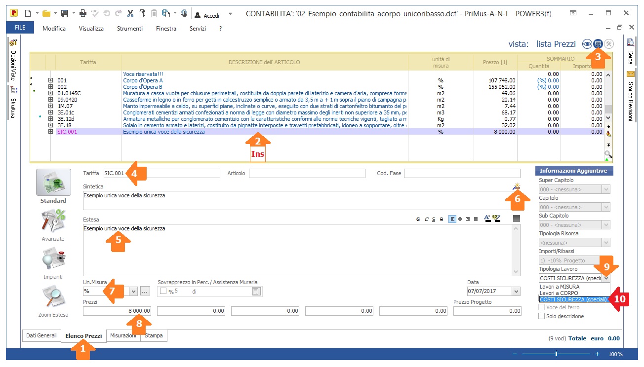Open the font color picker for Estesa

[x=487, y=219]
